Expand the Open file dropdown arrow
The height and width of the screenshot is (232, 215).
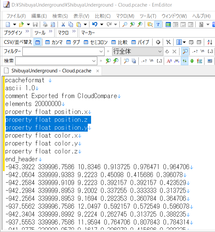coord(28,24)
